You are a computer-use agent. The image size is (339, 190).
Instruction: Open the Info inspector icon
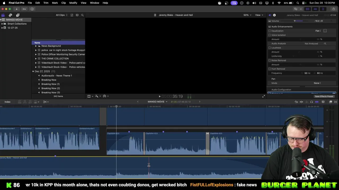pos(274,15)
